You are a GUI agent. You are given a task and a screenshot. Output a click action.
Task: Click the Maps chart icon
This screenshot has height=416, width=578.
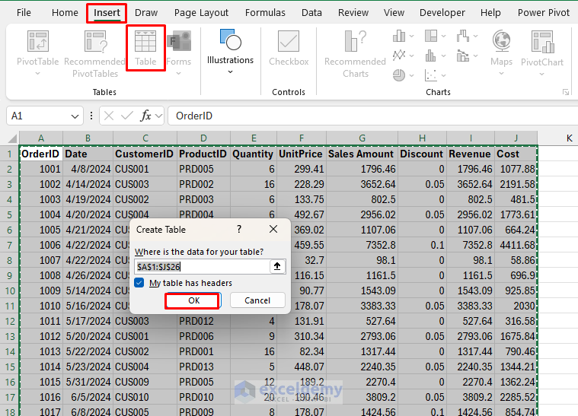(502, 41)
